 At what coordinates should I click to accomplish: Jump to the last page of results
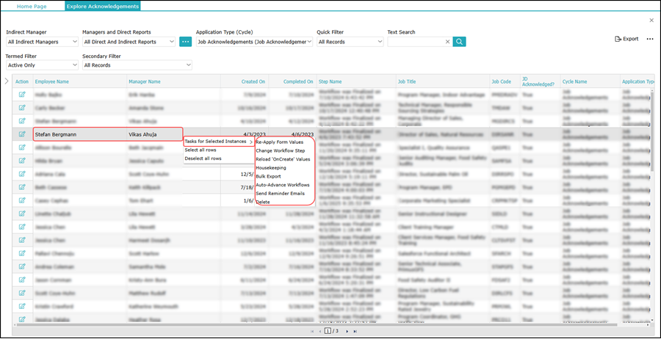(x=355, y=332)
